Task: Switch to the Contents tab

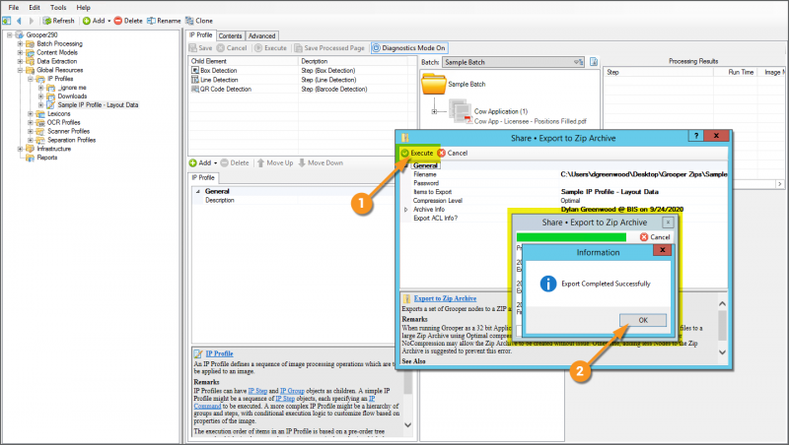Action: (230, 36)
